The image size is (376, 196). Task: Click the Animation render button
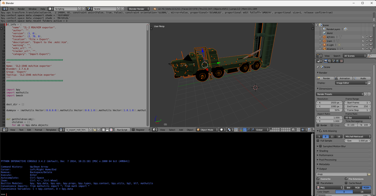tap(343, 78)
